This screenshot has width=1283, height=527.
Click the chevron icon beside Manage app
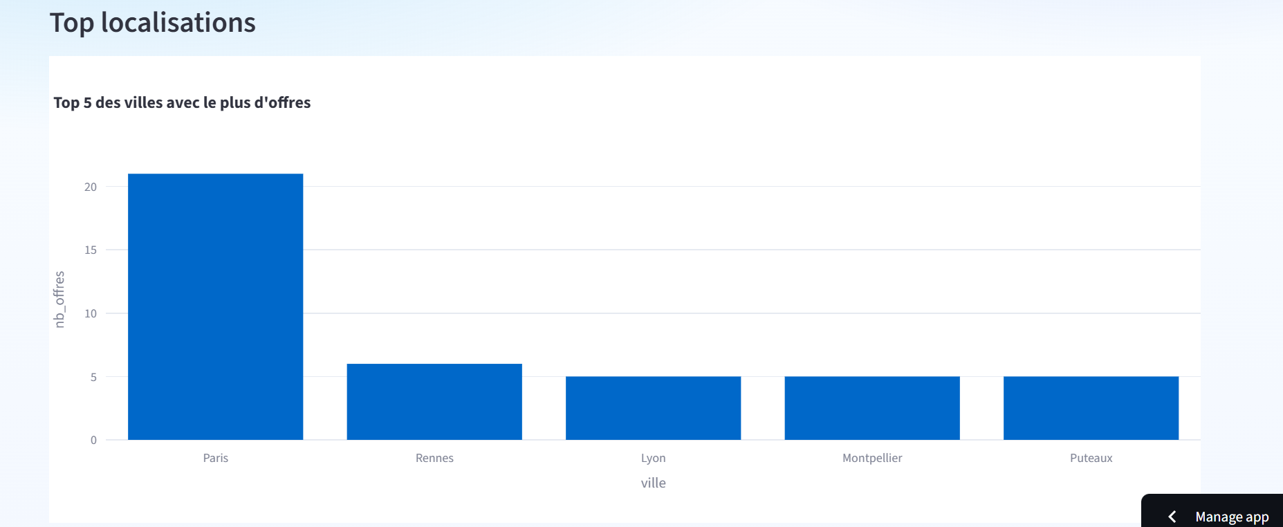pyautogui.click(x=1172, y=517)
